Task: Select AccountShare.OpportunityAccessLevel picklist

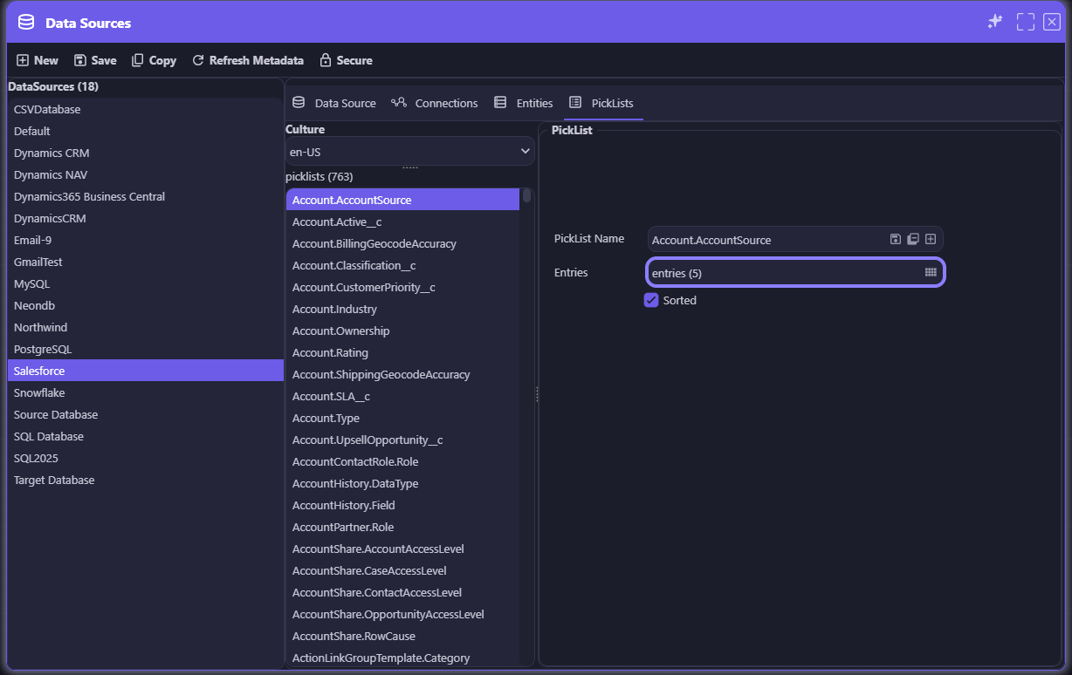Action: point(402,614)
